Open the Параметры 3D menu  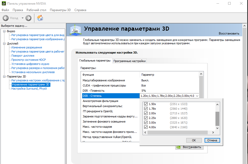[x=60, y=10]
